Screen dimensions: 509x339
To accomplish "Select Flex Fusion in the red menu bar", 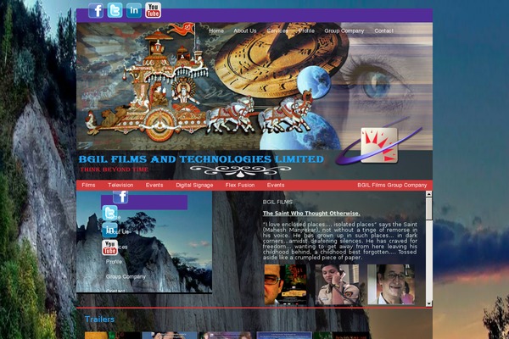I will [x=240, y=185].
